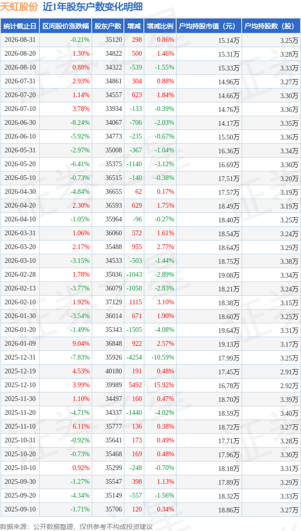Select the 增减比例 column header
301x531 pixels.
point(160,26)
